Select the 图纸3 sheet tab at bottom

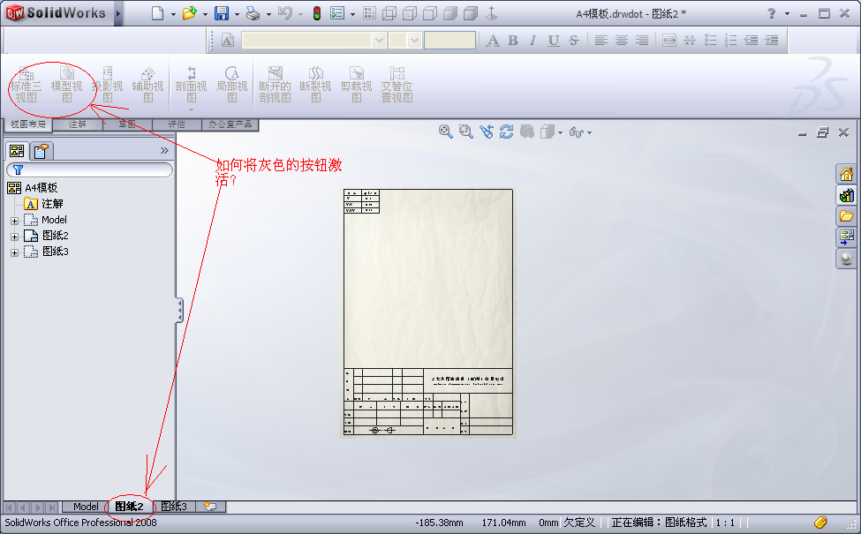point(174,507)
